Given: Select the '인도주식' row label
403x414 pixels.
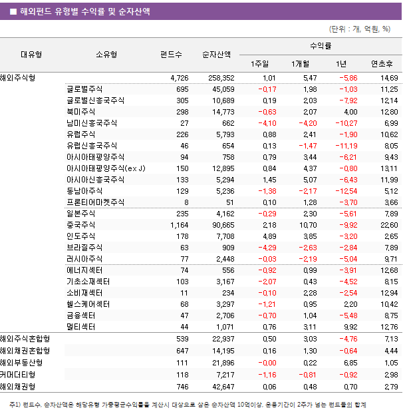Looking at the screenshot, I should tap(80, 236).
